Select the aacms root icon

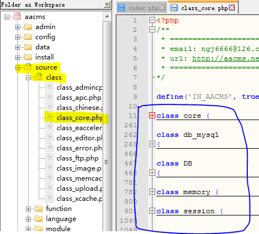point(17,16)
